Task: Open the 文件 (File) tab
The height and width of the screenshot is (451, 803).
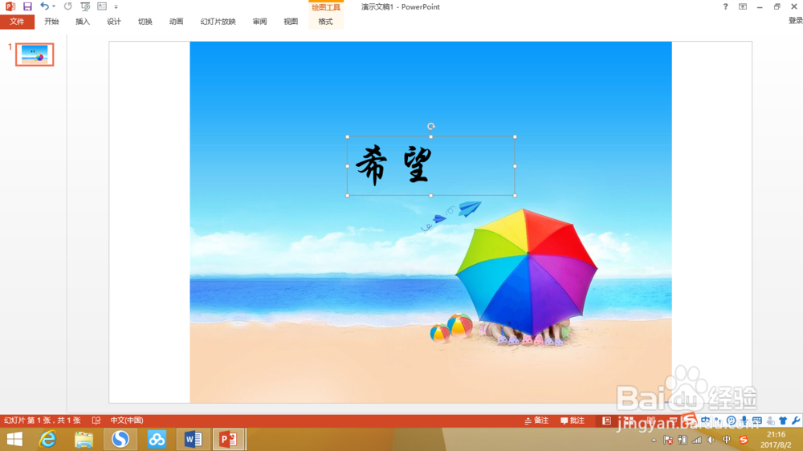Action: 17,22
